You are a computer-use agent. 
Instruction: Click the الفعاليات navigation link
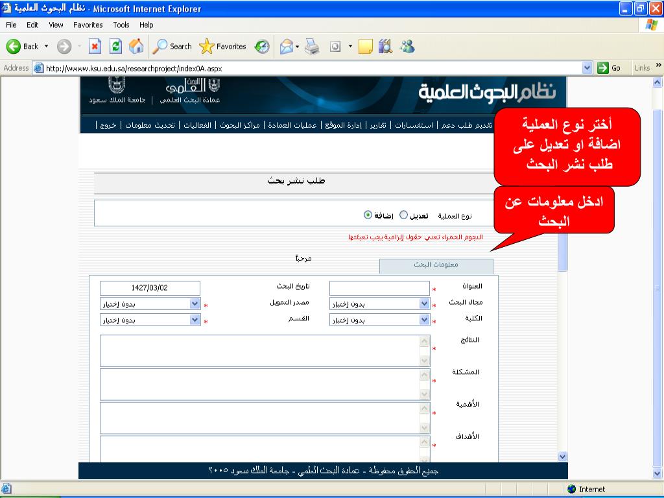(x=197, y=125)
